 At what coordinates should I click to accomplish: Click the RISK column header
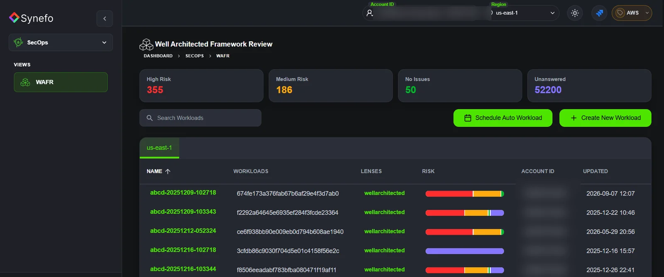(x=428, y=171)
